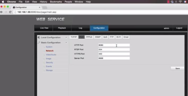The image size is (188, 96).
Task: Open Network settings in sidebar
Action: [50, 51]
